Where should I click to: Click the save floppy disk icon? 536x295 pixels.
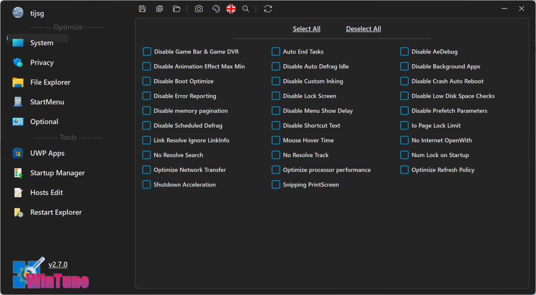[142, 9]
